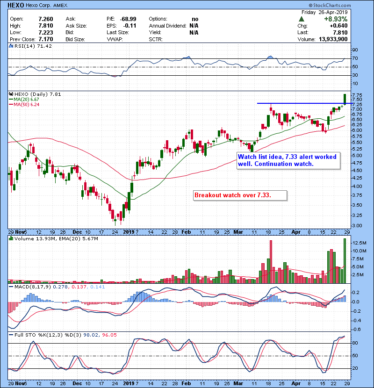374x388 pixels.
Task: Click the MACD(8,17,9) indicator label
Action: 33,287
